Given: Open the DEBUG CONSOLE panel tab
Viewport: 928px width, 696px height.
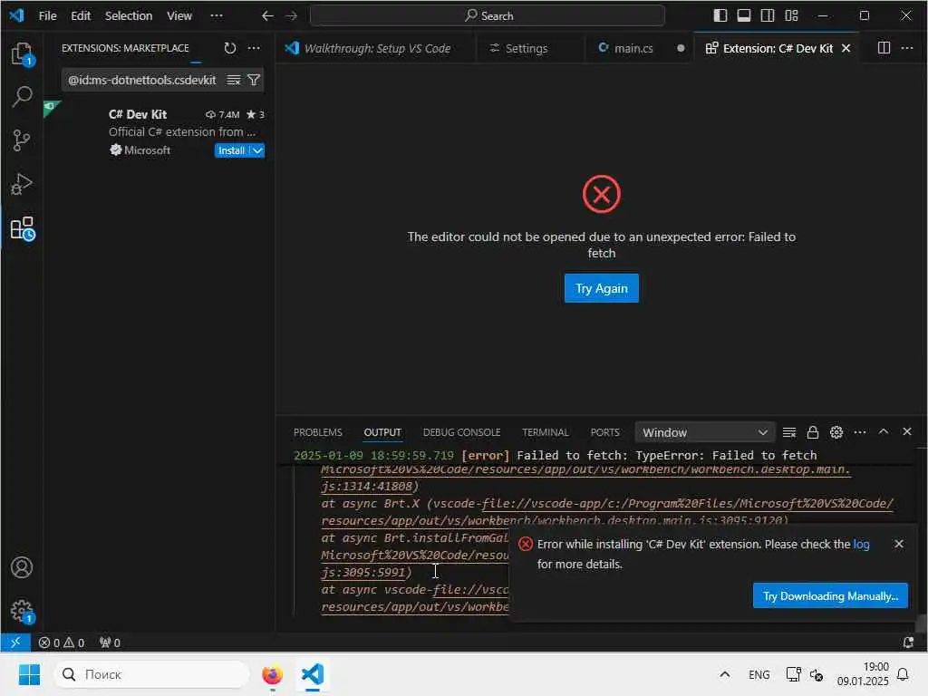Looking at the screenshot, I should (461, 432).
